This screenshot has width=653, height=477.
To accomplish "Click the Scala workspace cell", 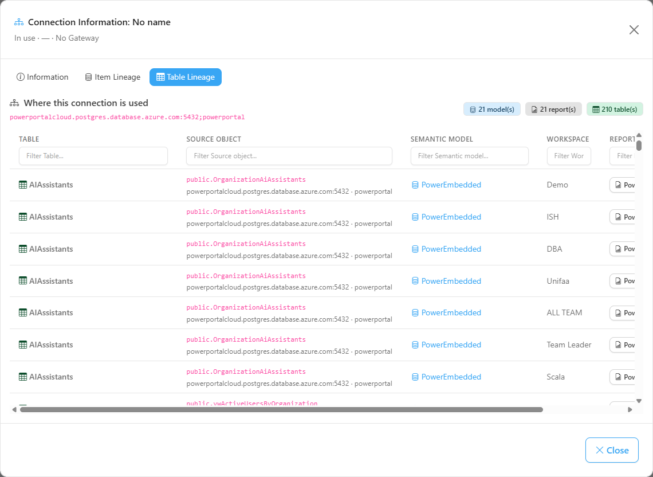I will point(556,377).
